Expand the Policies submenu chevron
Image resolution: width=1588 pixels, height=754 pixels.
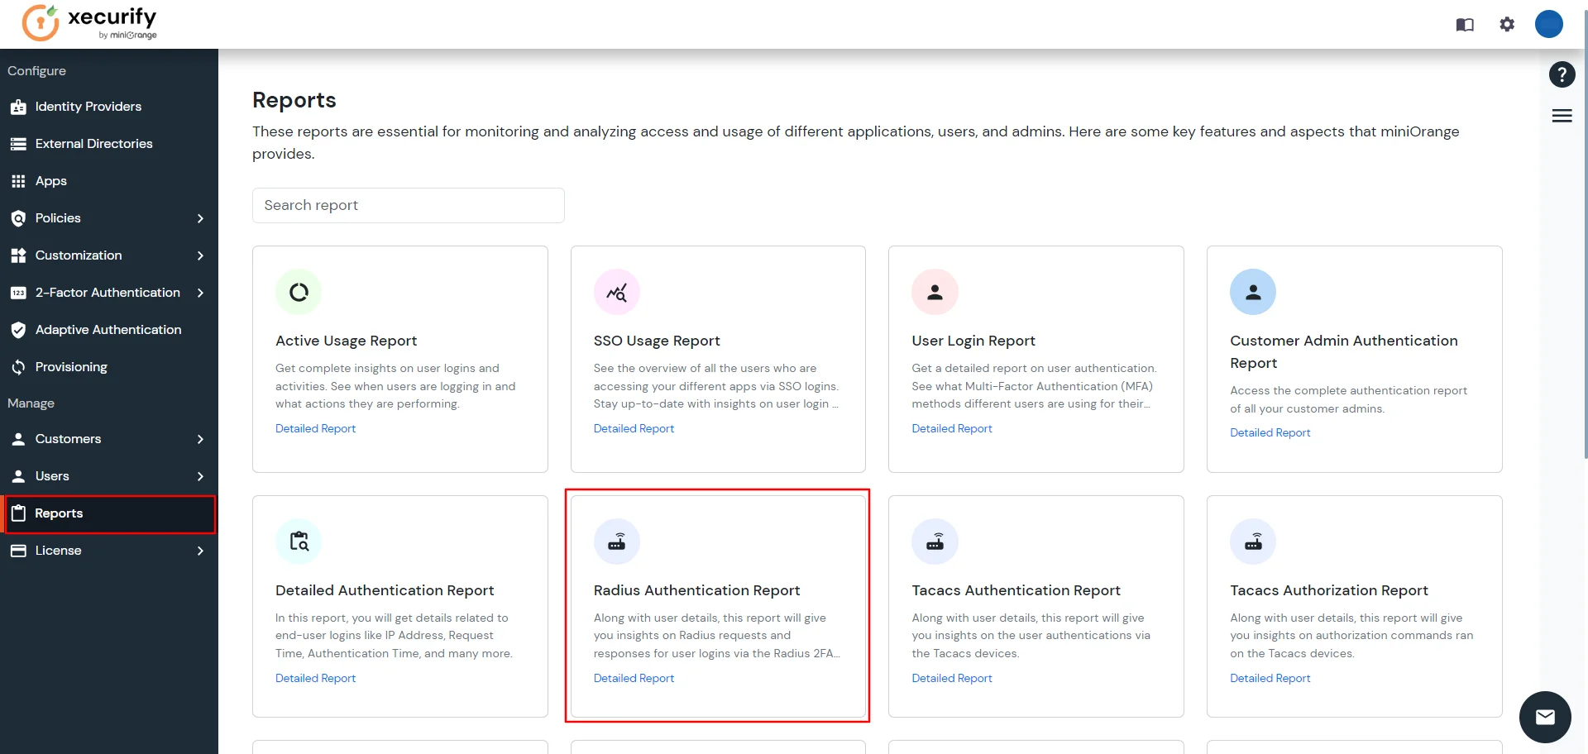200,218
